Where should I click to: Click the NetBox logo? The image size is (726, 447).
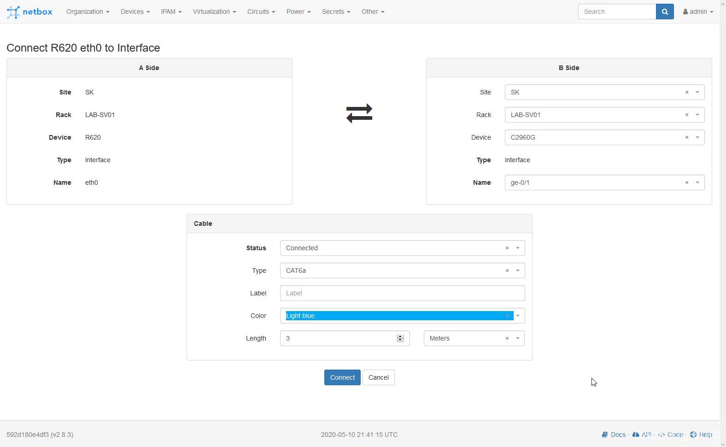[29, 12]
